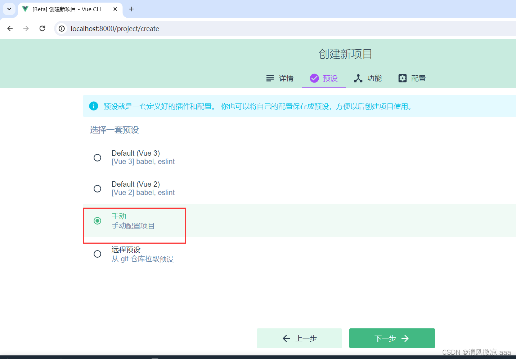Click the 创建新项目 page heading
This screenshot has width=516, height=359.
(x=345, y=54)
